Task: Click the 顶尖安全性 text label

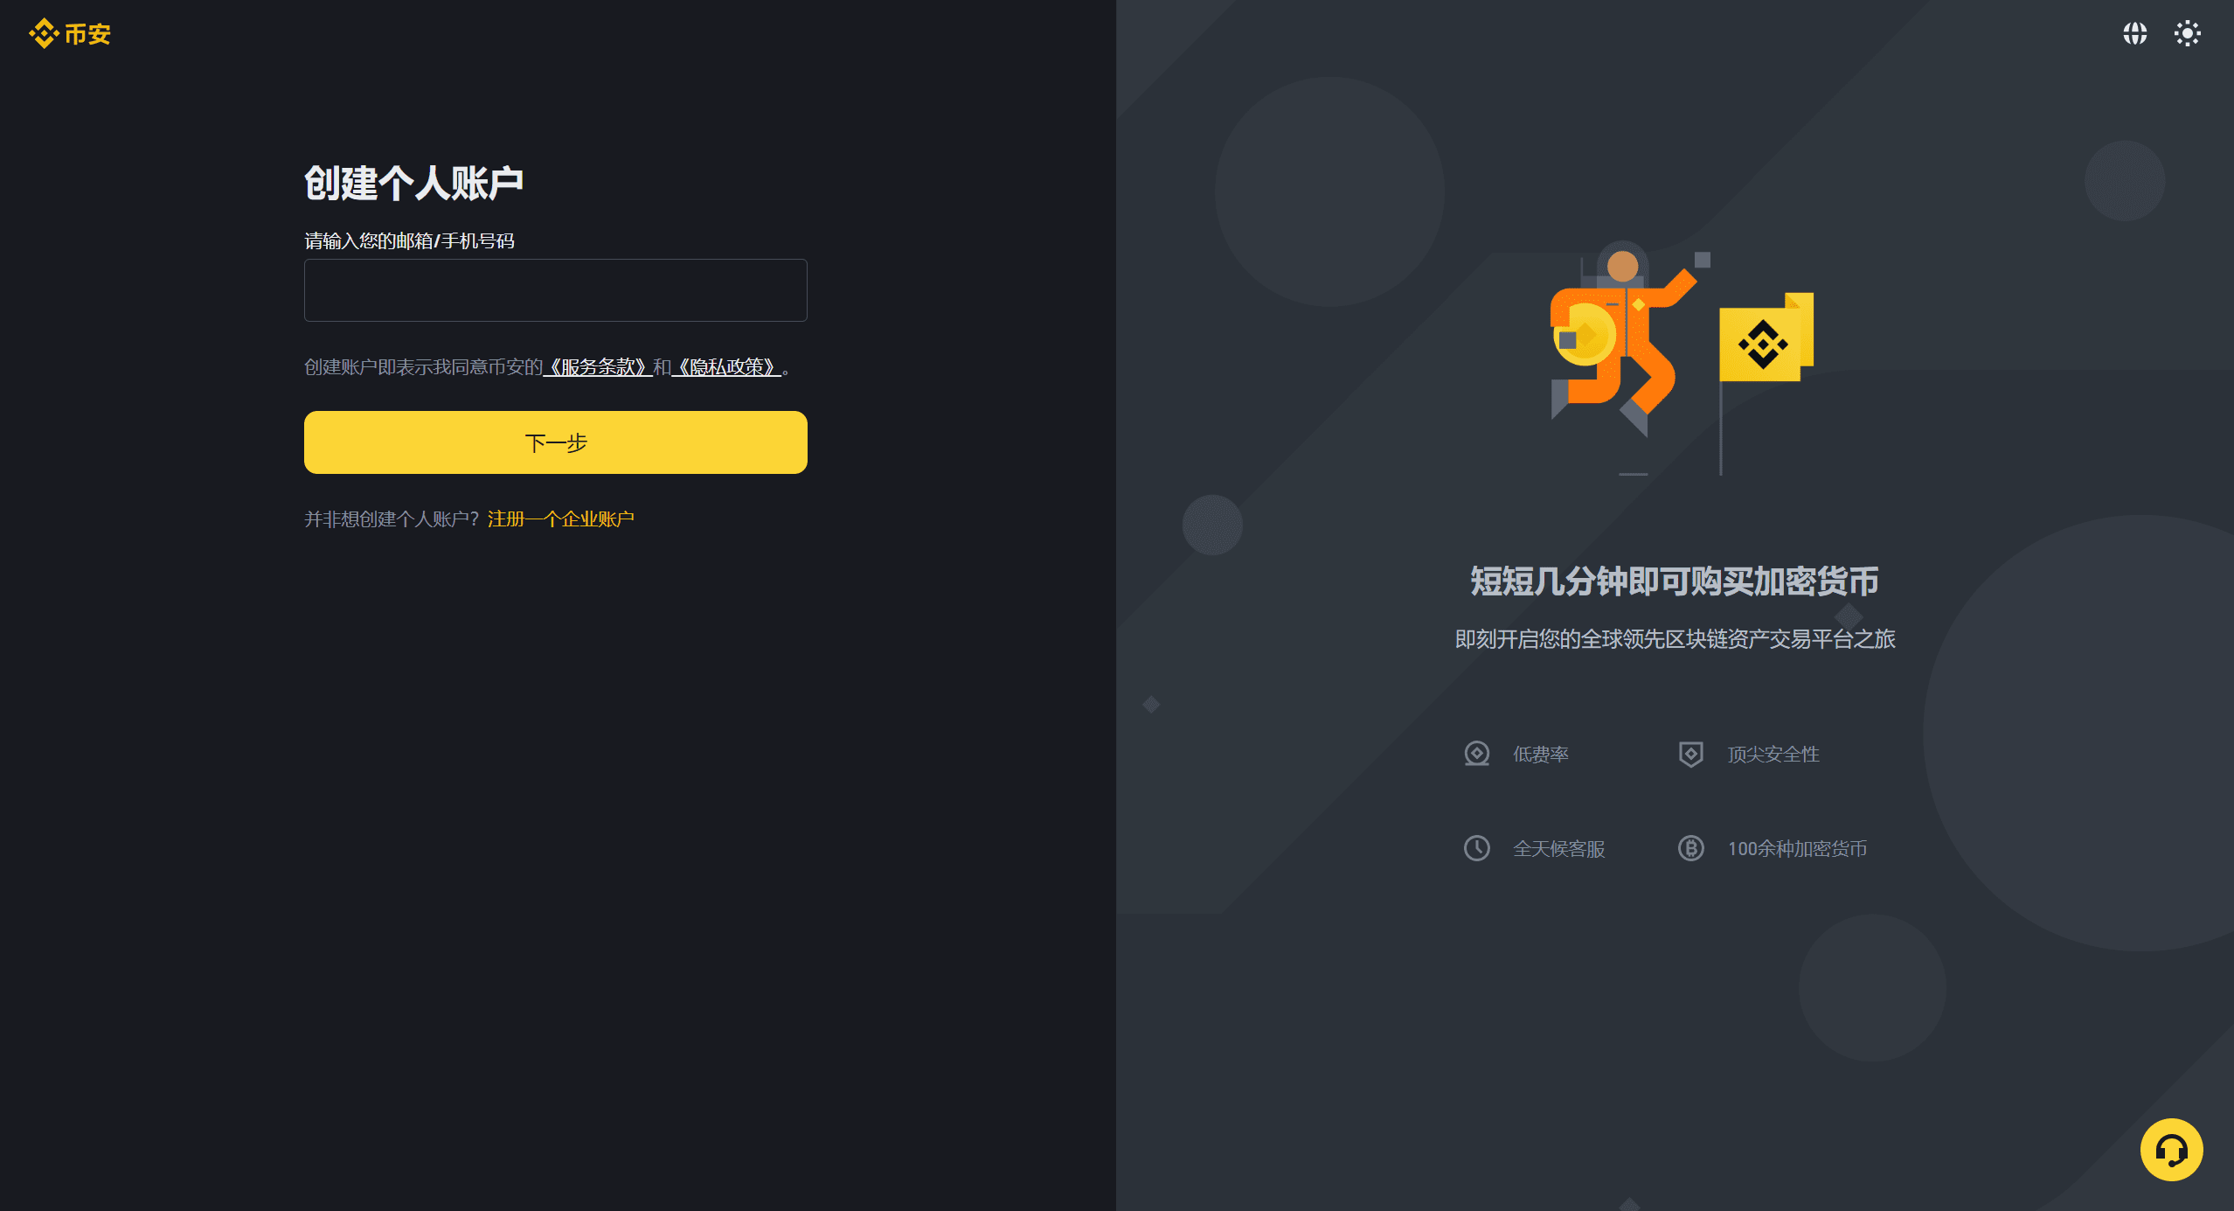Action: (x=1773, y=754)
